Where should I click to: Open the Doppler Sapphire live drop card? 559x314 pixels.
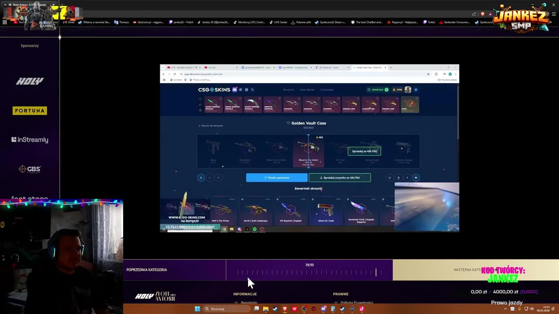tap(272, 105)
